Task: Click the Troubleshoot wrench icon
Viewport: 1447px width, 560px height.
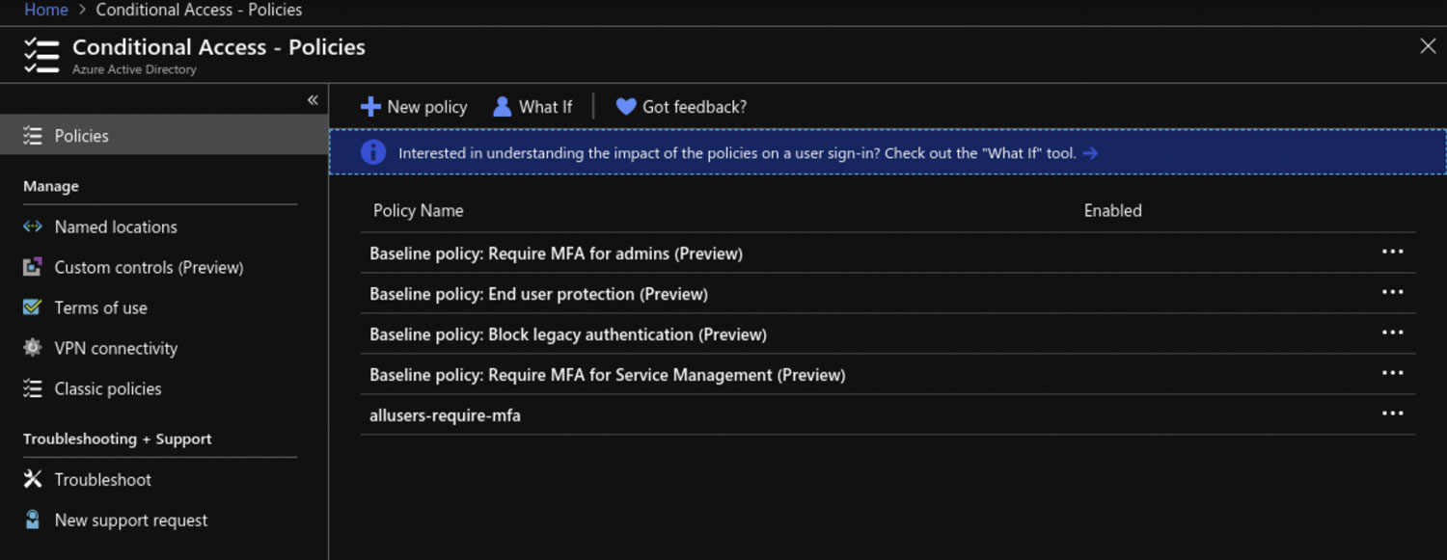Action: 33,479
